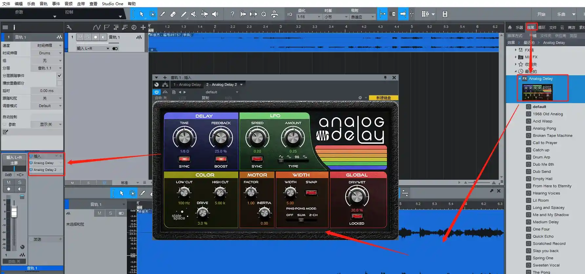Bypass Analog Delay 2 insert power button
585x274 pixels.
pyautogui.click(x=31, y=170)
